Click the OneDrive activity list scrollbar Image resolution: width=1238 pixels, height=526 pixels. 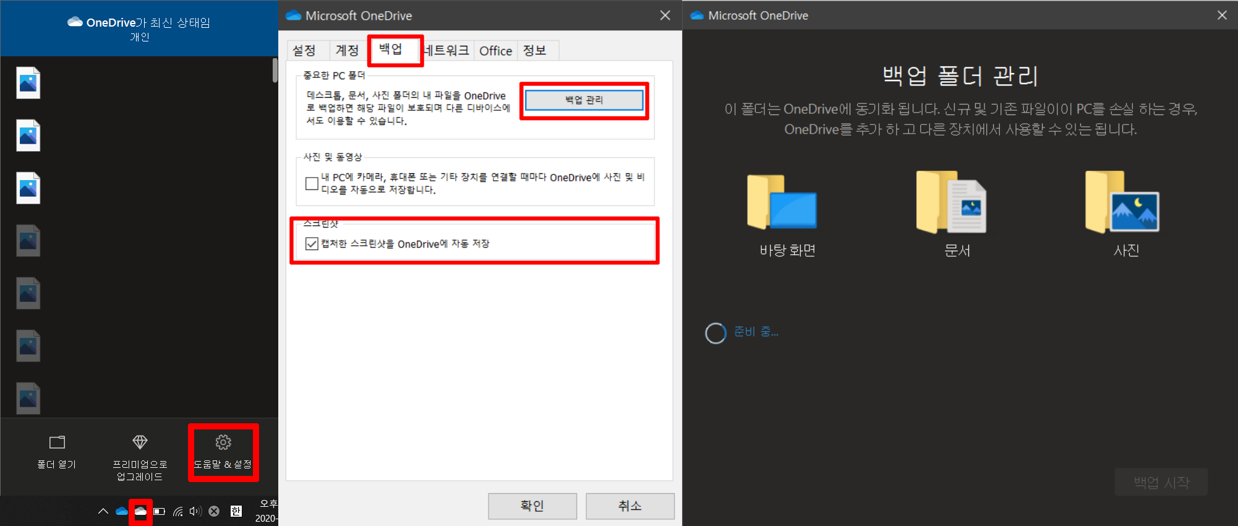tap(275, 70)
